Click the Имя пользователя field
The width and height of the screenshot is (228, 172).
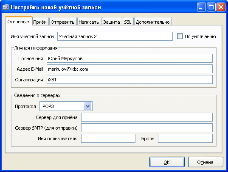tap(108, 139)
